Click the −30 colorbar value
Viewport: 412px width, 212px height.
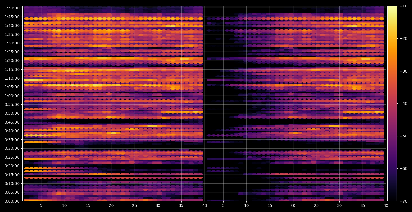tap(403, 71)
